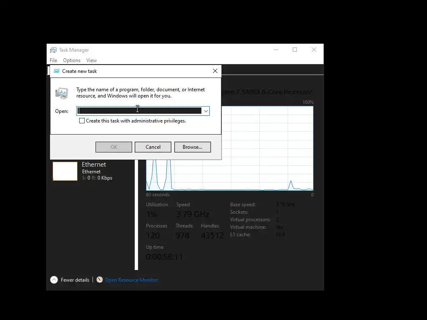The image size is (427, 320).
Task: Maximize the Task Manager window
Action: [295, 50]
